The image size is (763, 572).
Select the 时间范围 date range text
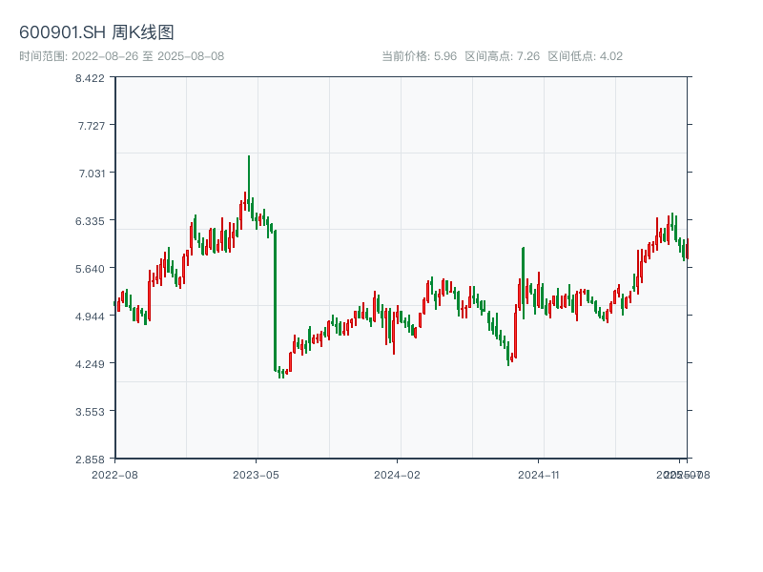[x=121, y=56]
